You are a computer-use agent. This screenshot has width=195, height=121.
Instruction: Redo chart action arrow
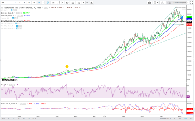pos(87,2)
